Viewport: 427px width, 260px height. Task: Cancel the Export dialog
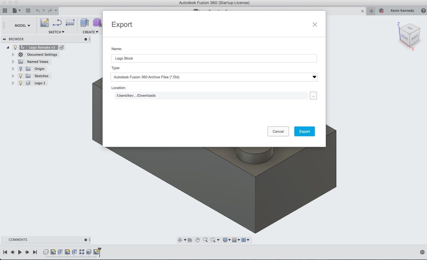[x=278, y=131]
